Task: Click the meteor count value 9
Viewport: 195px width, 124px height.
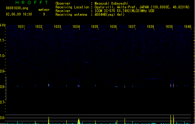Action: tap(44, 14)
